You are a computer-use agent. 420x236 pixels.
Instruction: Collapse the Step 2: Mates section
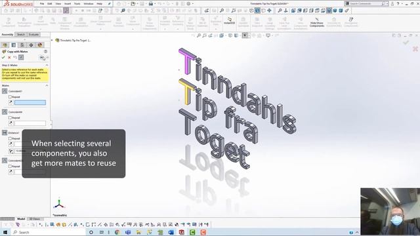[x=47, y=65]
